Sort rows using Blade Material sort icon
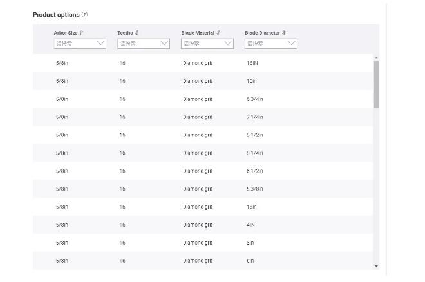This screenshot has width=425, height=282. pos(219,33)
